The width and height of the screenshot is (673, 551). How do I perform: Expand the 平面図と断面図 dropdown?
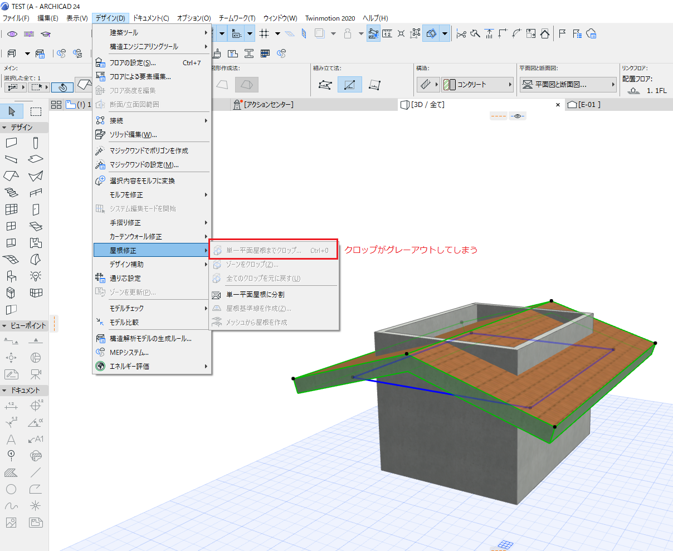(568, 85)
